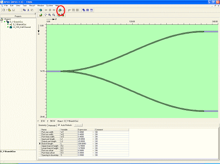This screenshot has width=220, height=164.
Task: Click the Save disk toolbar icon
Action: 14,10
